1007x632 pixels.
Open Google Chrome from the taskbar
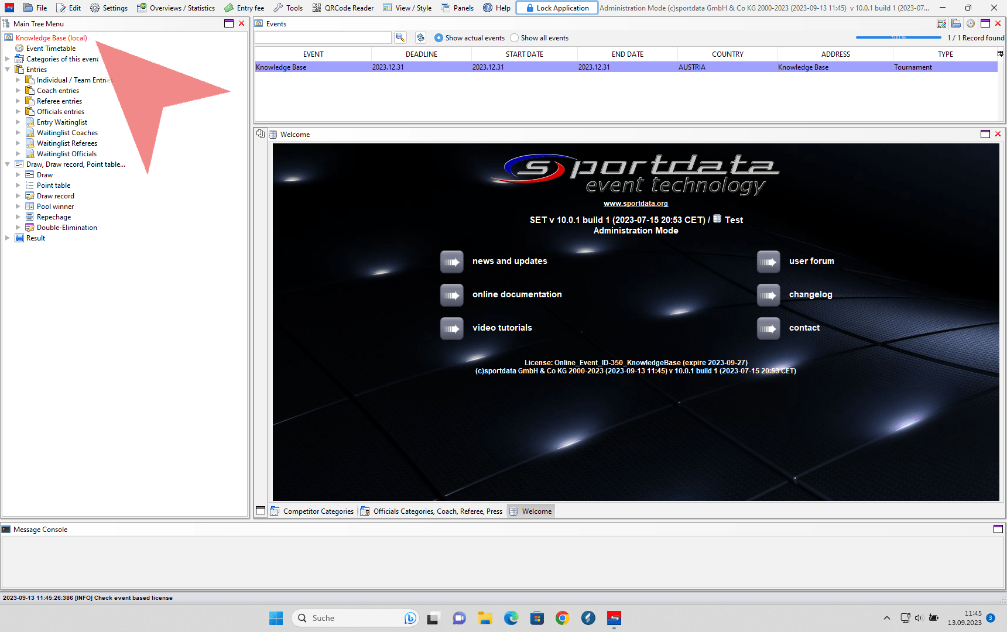pyautogui.click(x=562, y=618)
